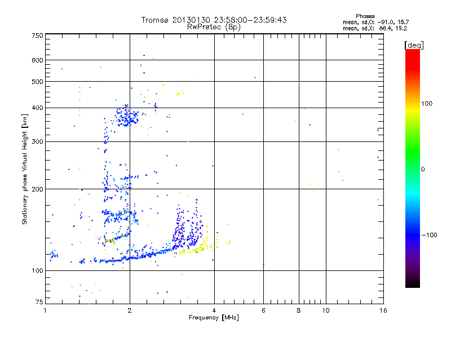Click the plot title 'Tromsø 20130130 23:58:00-23:59:43'
451x338 pixels.
(214, 20)
